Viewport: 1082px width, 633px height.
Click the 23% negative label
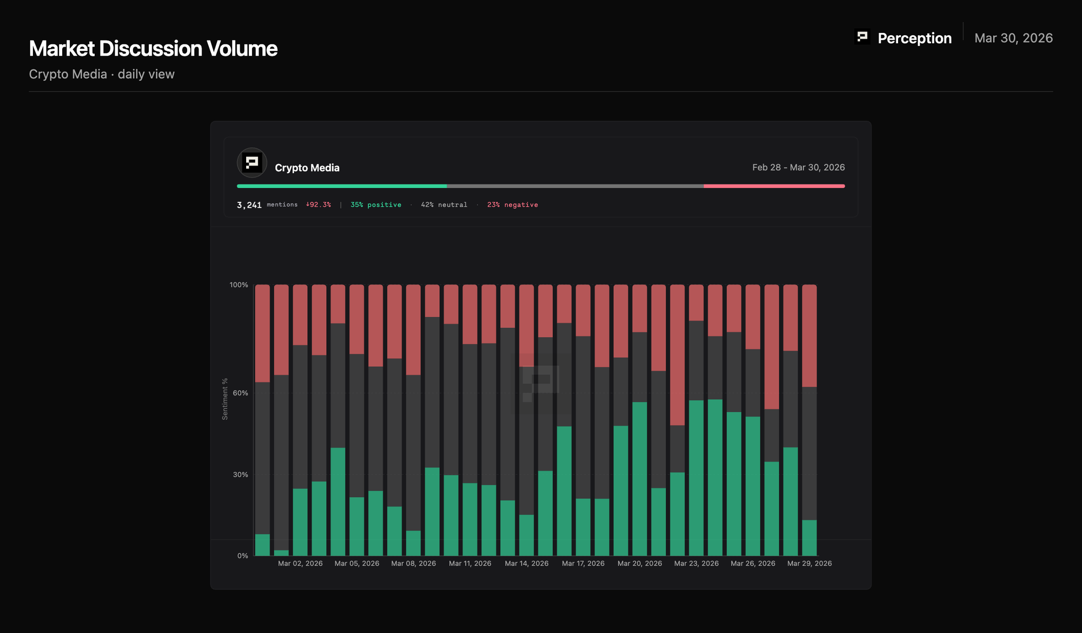coord(512,205)
